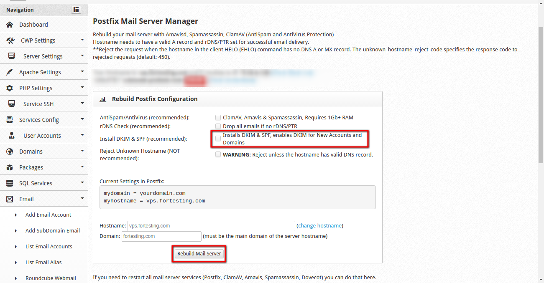
Task: Click into the Hostname input field
Action: [x=211, y=226]
